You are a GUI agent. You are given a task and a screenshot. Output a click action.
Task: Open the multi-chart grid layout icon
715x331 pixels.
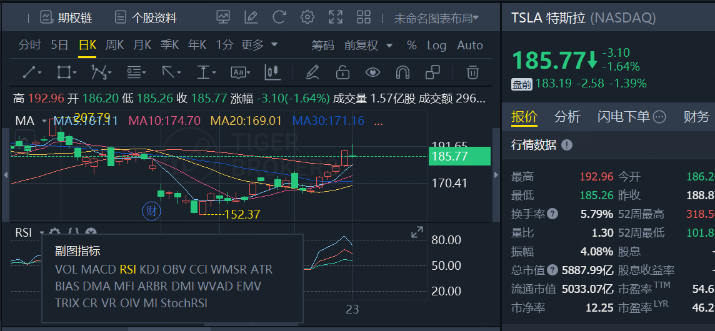point(364,17)
